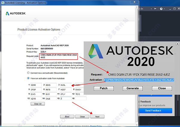Click the shopping cart icon in AutoCAD window

coord(155,9)
